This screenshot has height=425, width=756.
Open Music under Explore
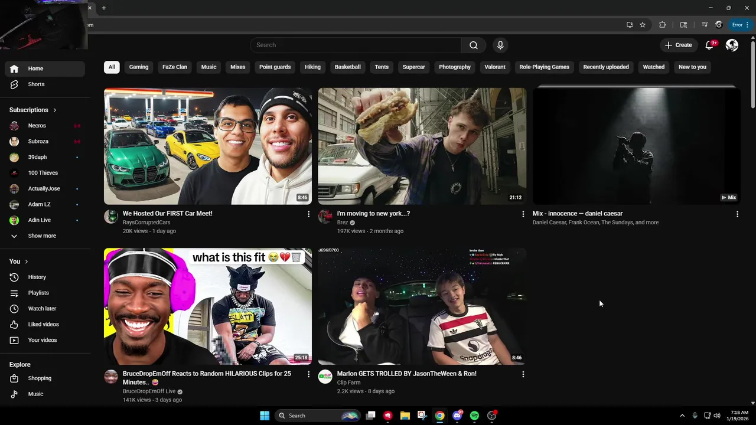point(45,394)
